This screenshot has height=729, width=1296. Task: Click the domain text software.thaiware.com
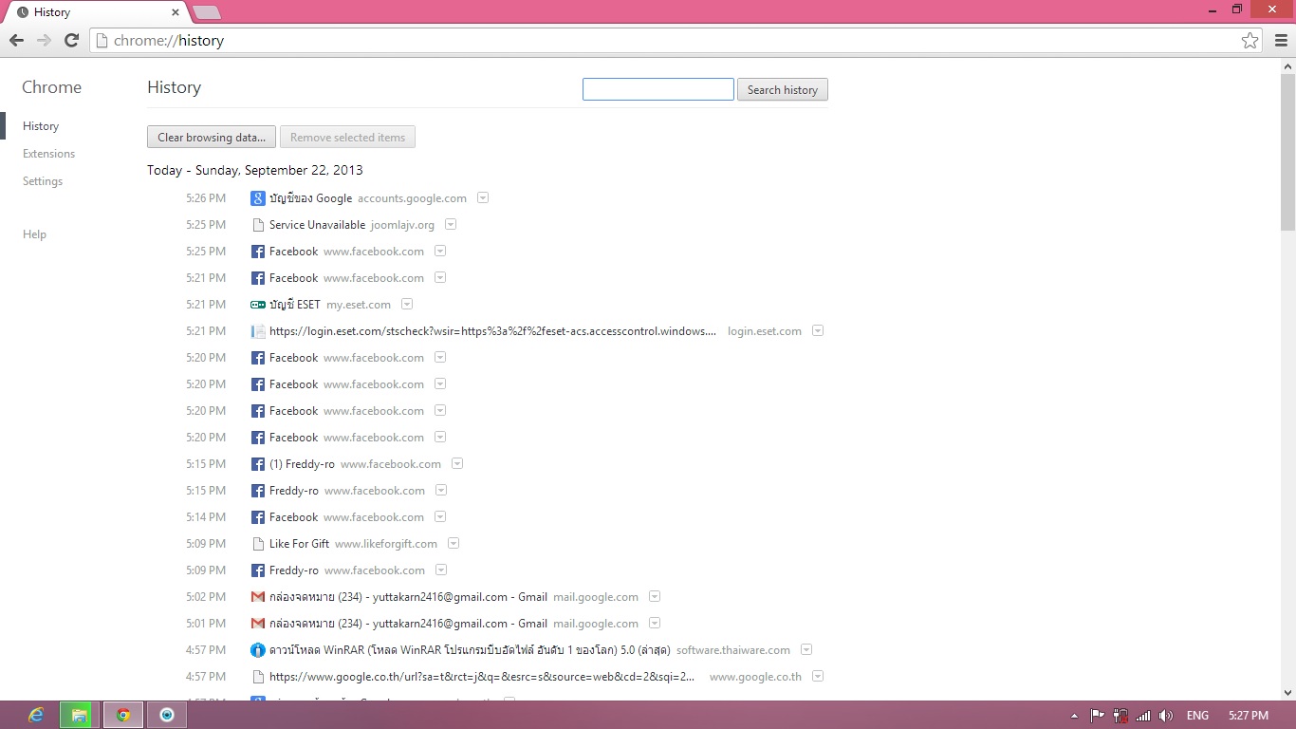(733, 650)
